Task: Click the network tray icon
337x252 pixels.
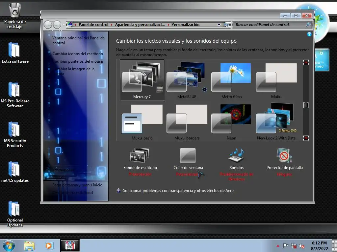Action: (x=294, y=246)
